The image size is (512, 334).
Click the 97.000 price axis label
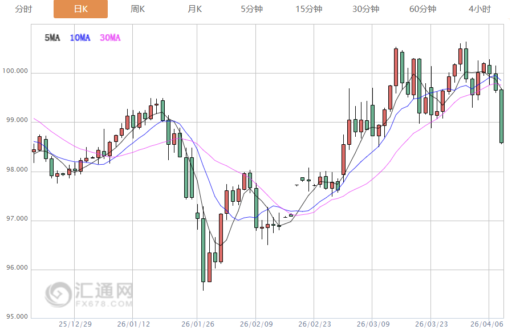pyautogui.click(x=16, y=219)
